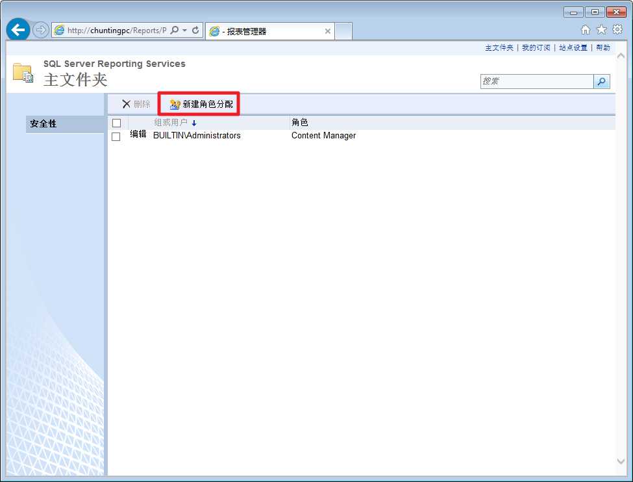This screenshot has width=633, height=482.
Task: Select the 安全性 sidebar tab
Action: 65,124
